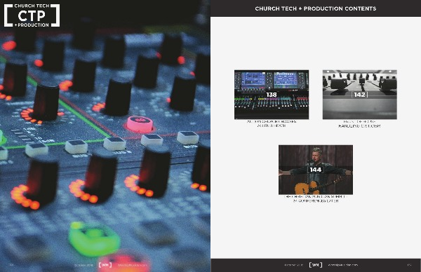Image resolution: width=421 pixels, height=272 pixels.
Task: Click the WM logo in left footer
Action: click(x=105, y=265)
